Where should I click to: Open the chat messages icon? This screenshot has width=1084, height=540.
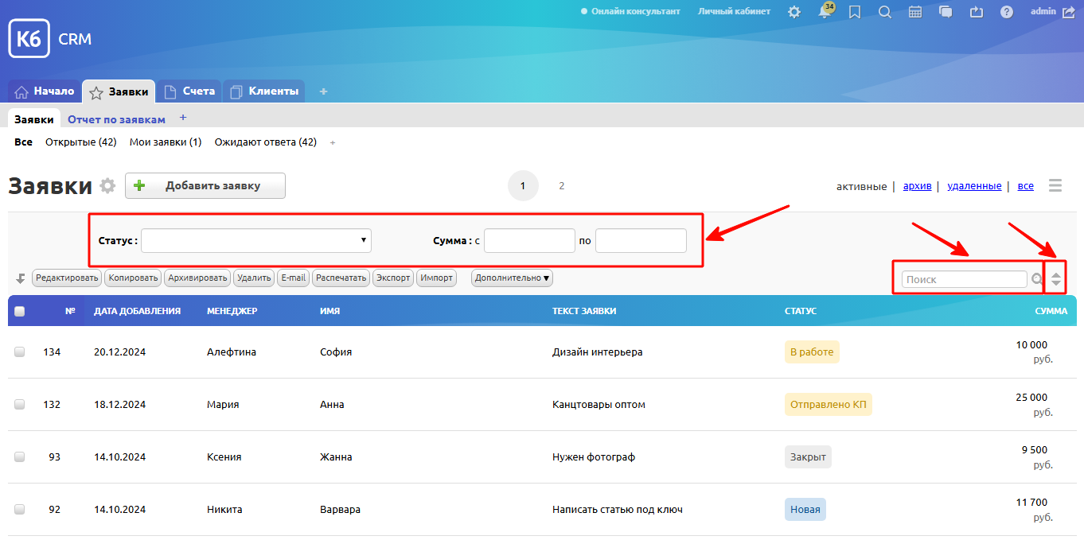[x=946, y=12]
